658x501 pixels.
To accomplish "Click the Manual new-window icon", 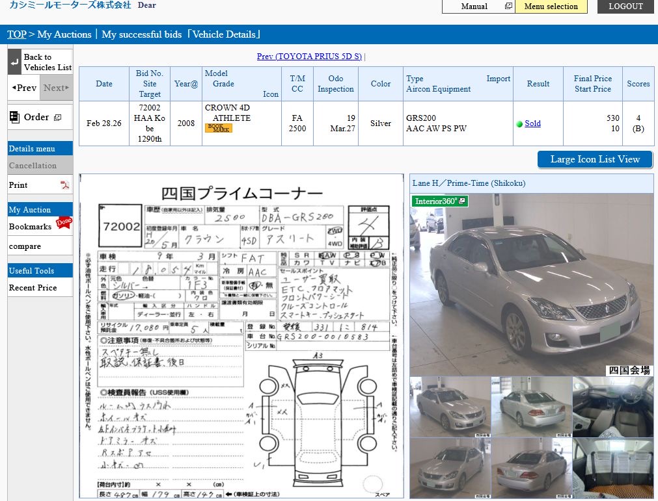I will pyautogui.click(x=508, y=6).
